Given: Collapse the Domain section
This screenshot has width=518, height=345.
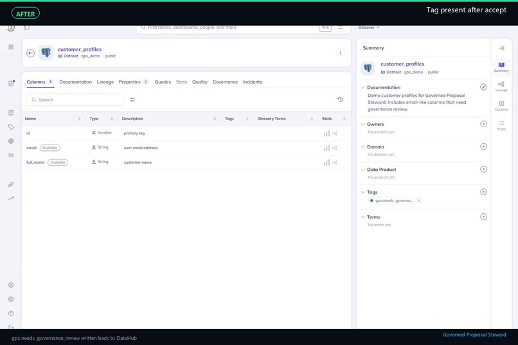Looking at the screenshot, I should [x=362, y=147].
